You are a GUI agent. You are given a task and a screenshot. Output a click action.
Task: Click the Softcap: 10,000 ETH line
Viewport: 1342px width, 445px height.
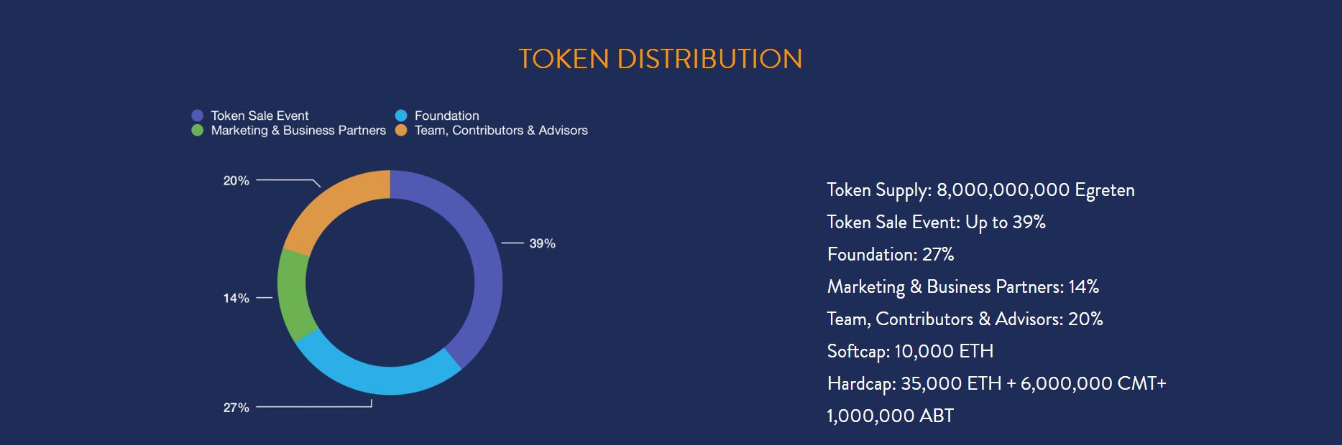tap(910, 352)
